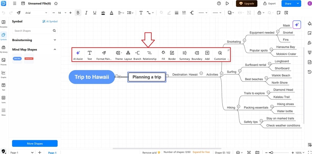Click Expand for free link

201,152
